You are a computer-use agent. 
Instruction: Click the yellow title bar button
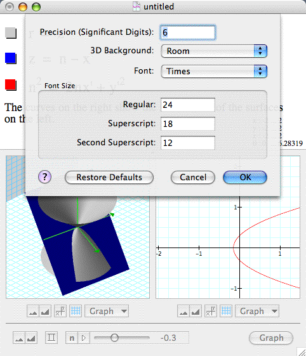coord(23,7)
